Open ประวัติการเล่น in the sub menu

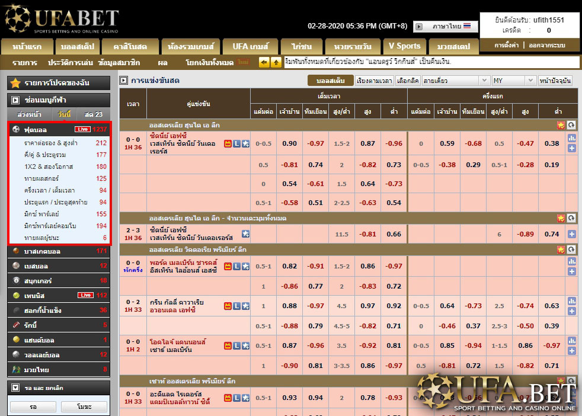pyautogui.click(x=70, y=62)
